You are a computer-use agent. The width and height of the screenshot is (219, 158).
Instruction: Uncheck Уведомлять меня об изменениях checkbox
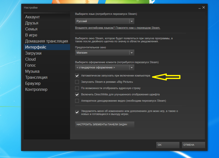(x=77, y=112)
